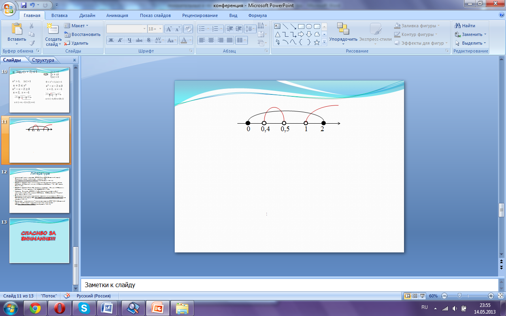Switch to the Вставка ribbon tab
The height and width of the screenshot is (316, 506).
pyautogui.click(x=59, y=15)
